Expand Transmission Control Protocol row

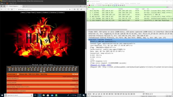pyautogui.click(x=88, y=38)
